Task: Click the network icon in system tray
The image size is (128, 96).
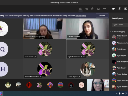Action: [x=126, y=93]
